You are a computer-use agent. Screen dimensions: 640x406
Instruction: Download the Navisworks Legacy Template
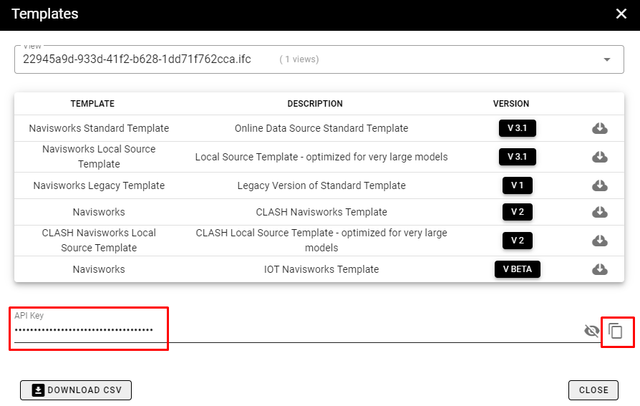pos(600,185)
